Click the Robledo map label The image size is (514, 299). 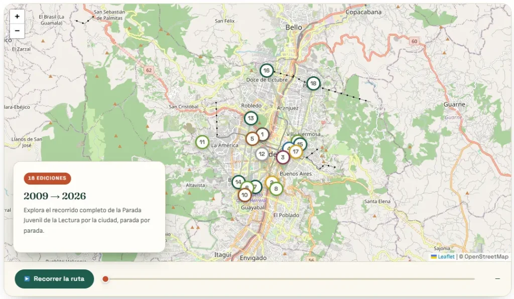pos(251,106)
